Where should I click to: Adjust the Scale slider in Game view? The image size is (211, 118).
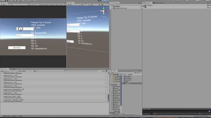[34, 5]
